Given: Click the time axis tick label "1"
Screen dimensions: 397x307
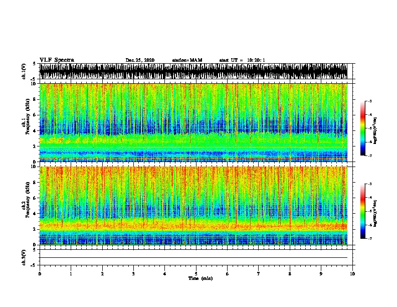Looking at the screenshot, I should 71,274.
